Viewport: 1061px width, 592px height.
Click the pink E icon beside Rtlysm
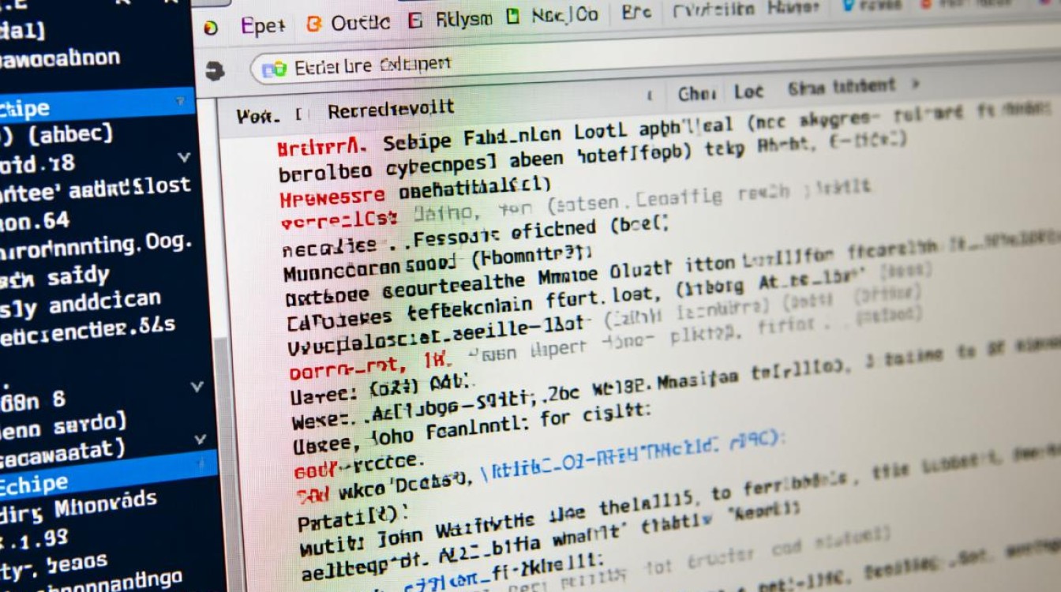(415, 21)
